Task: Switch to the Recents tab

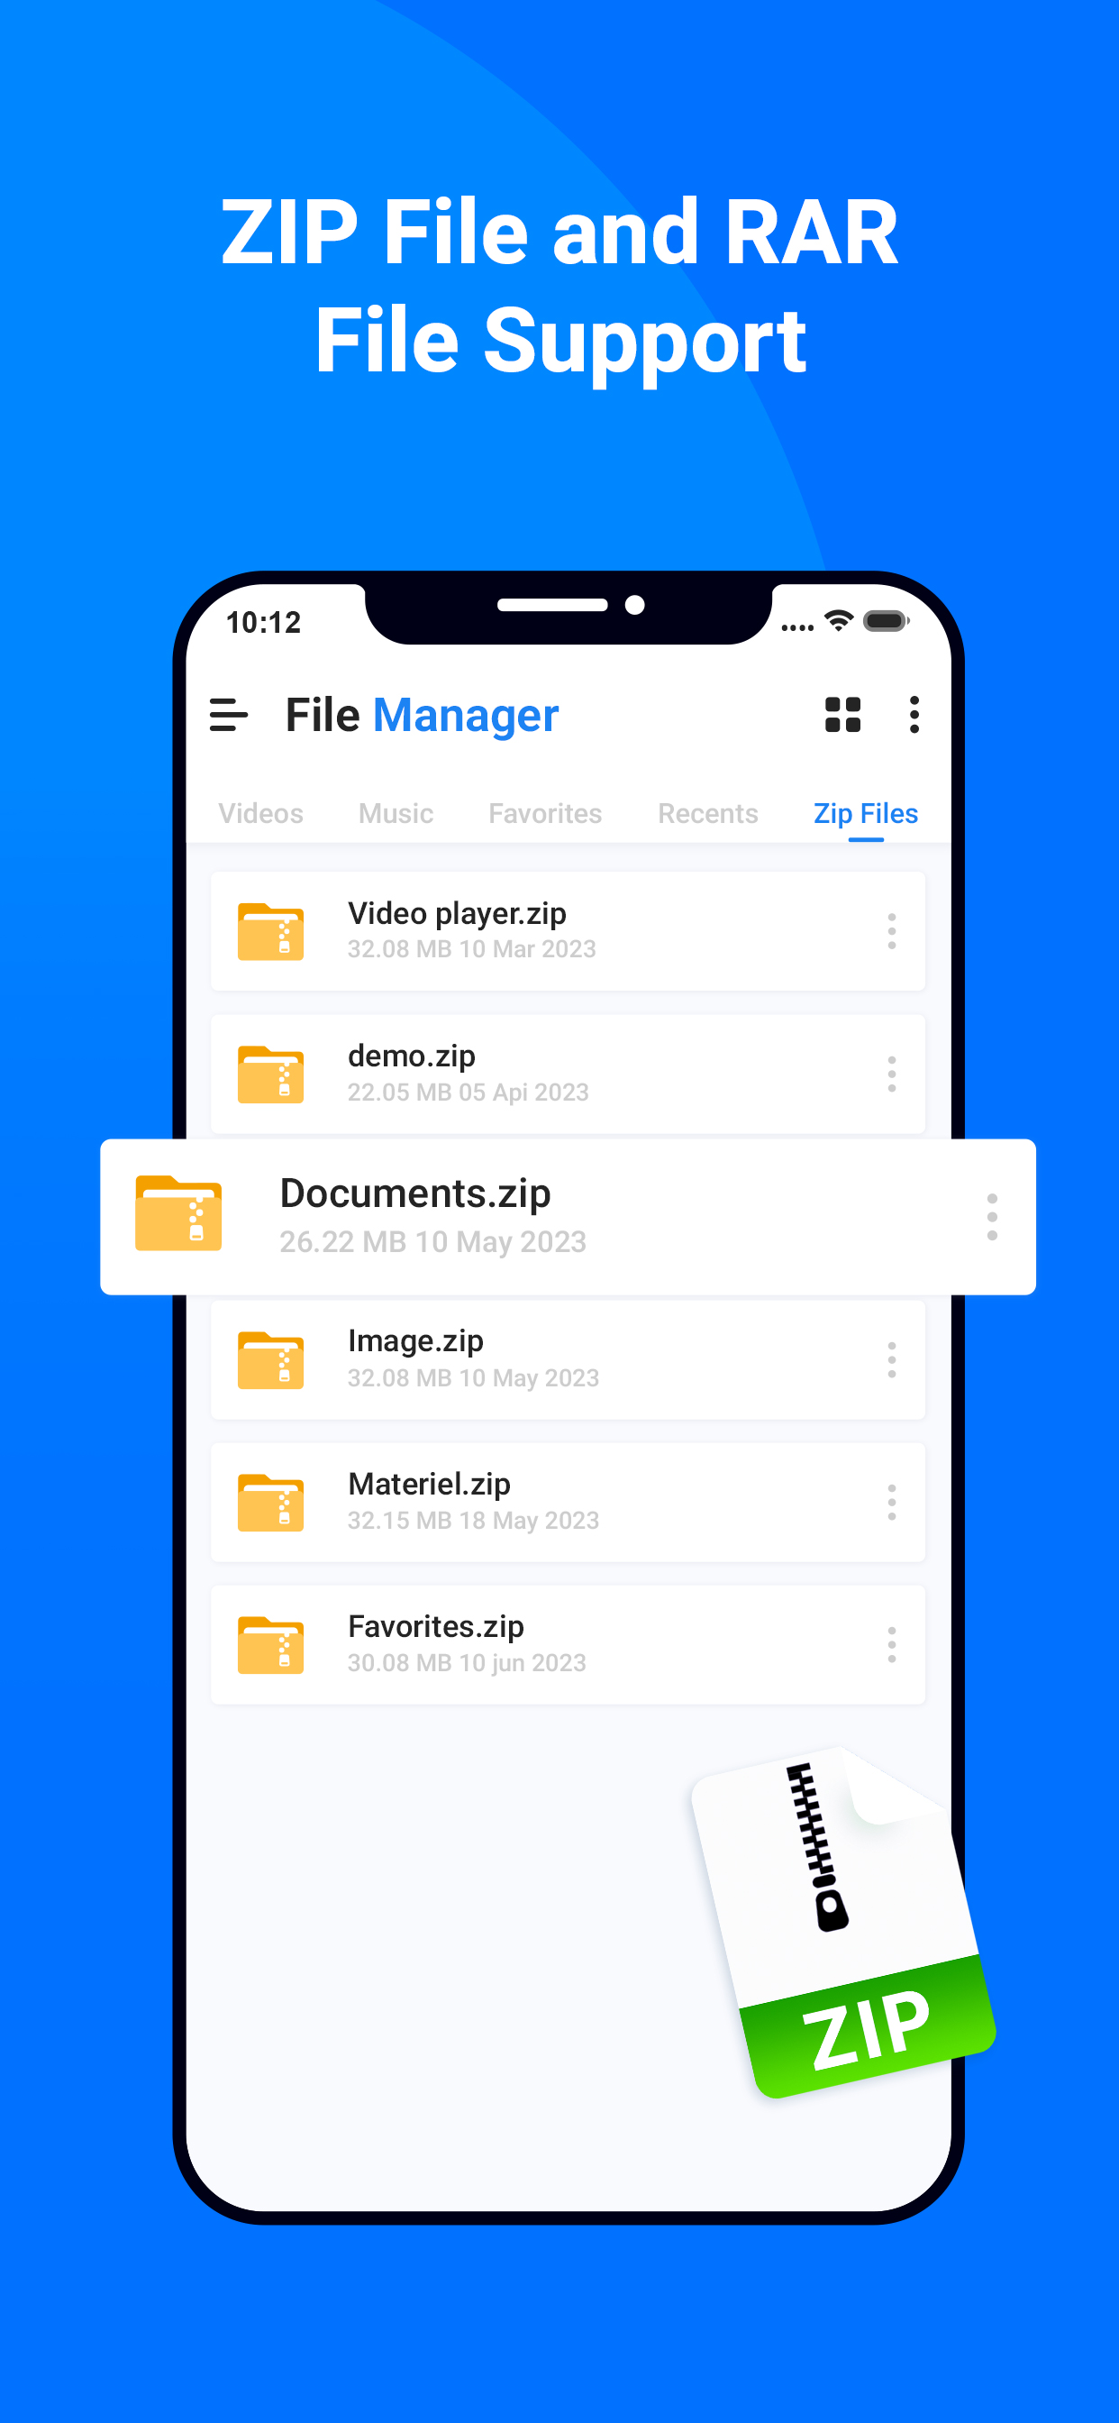Action: tap(708, 814)
